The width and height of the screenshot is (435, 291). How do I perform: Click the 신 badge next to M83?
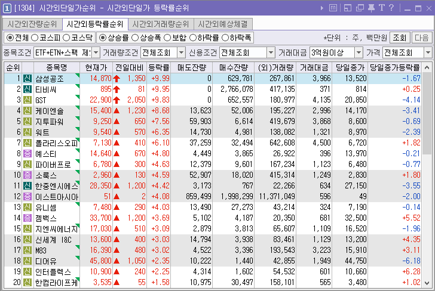(x=27, y=250)
